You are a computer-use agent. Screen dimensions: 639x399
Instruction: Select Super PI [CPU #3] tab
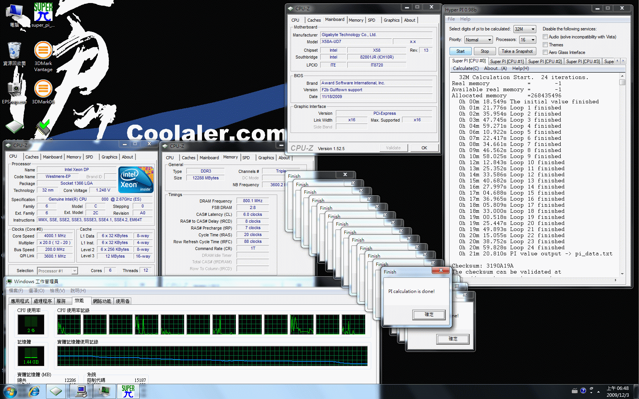tap(583, 61)
